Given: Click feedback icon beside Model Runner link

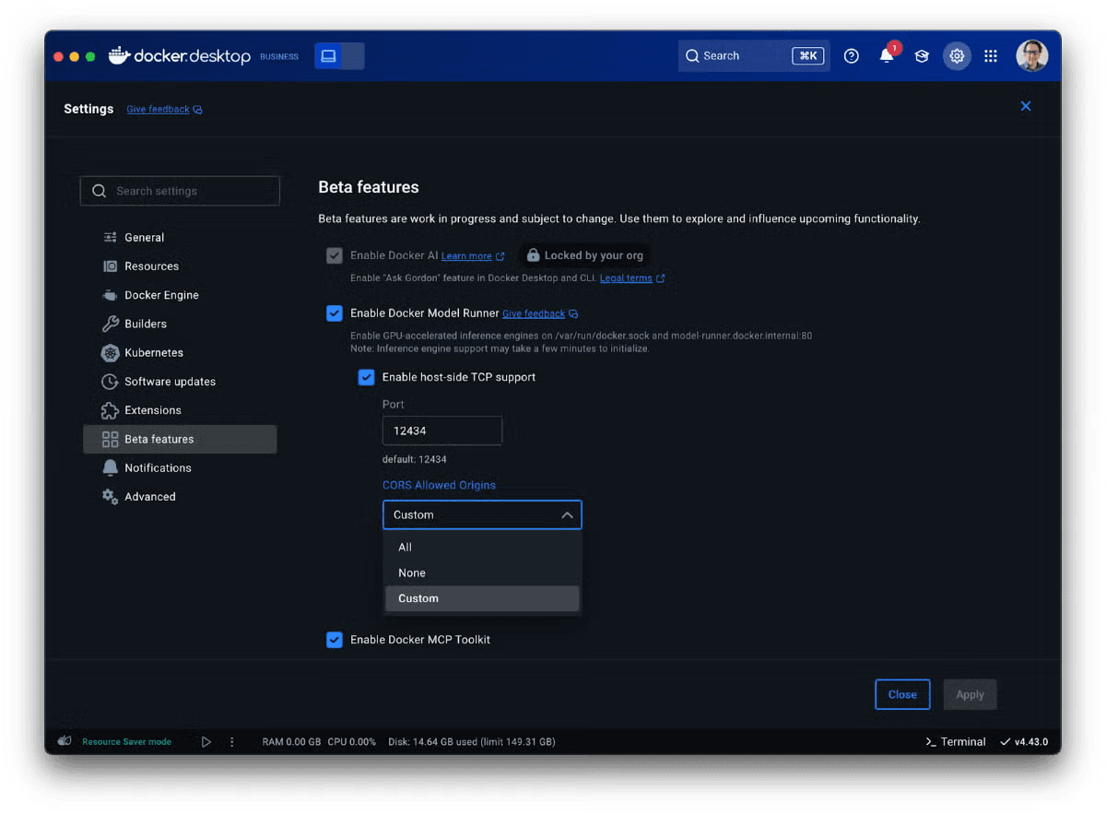Looking at the screenshot, I should click(x=573, y=314).
